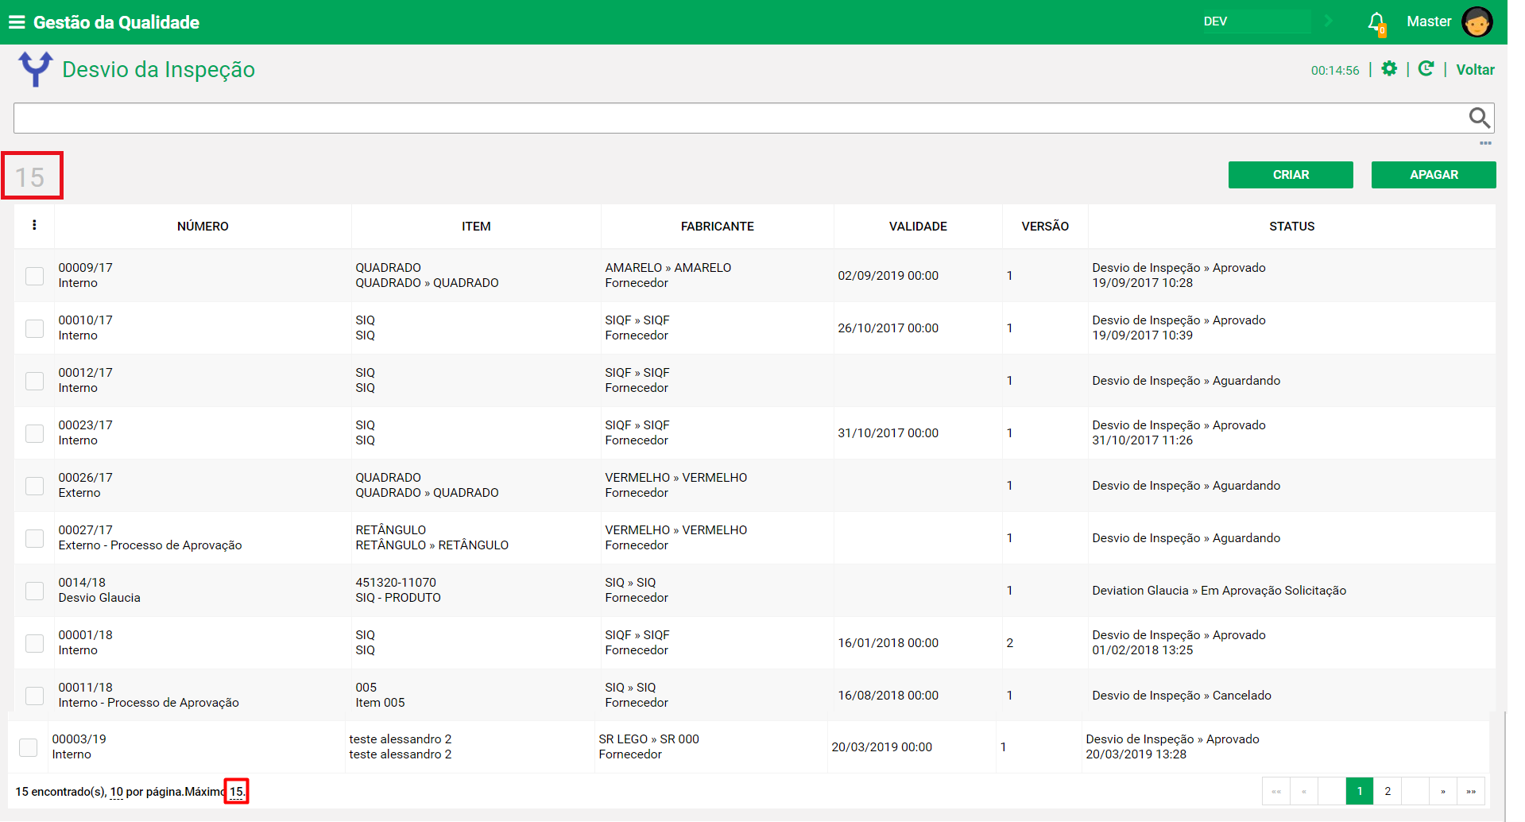Viewport: 1525px width, 822px height.
Task: Click the Gestão da Qualidade title
Action: point(116,22)
